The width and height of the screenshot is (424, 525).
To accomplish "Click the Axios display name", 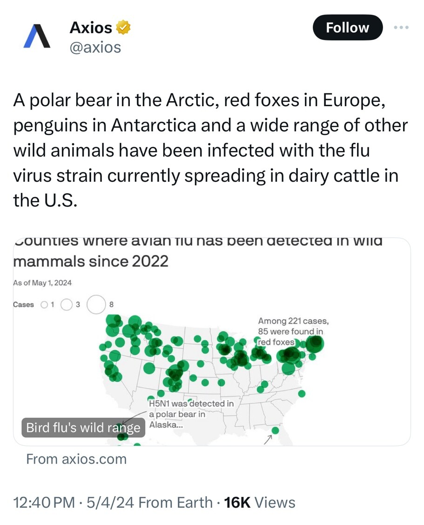I will [x=91, y=27].
